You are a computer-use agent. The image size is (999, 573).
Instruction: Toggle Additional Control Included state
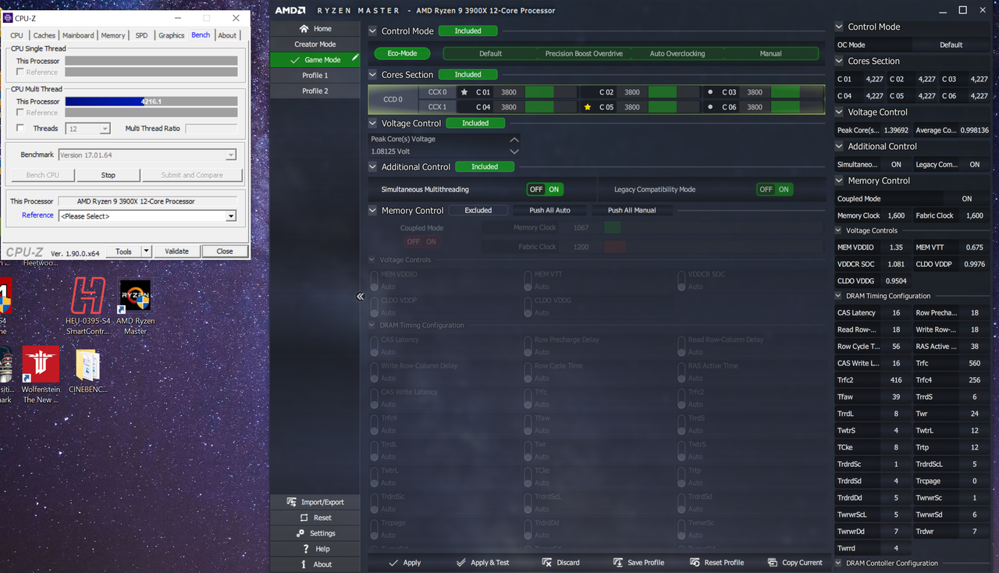coord(485,166)
